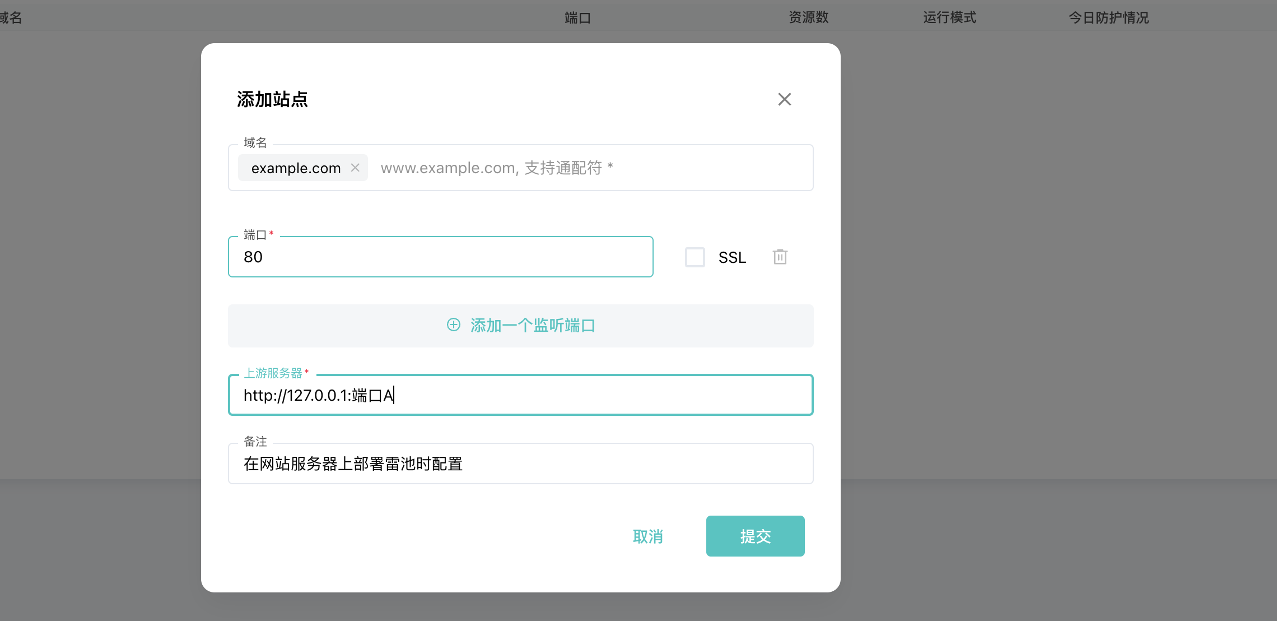Select the example.com chip text
This screenshot has width=1277, height=621.
coord(296,168)
